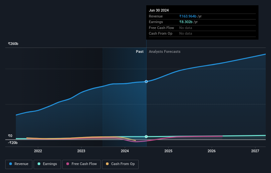Viewport: 271px width, 173px height.
Task: Select the revenue data point at Jun 2024
Action: click(146, 82)
